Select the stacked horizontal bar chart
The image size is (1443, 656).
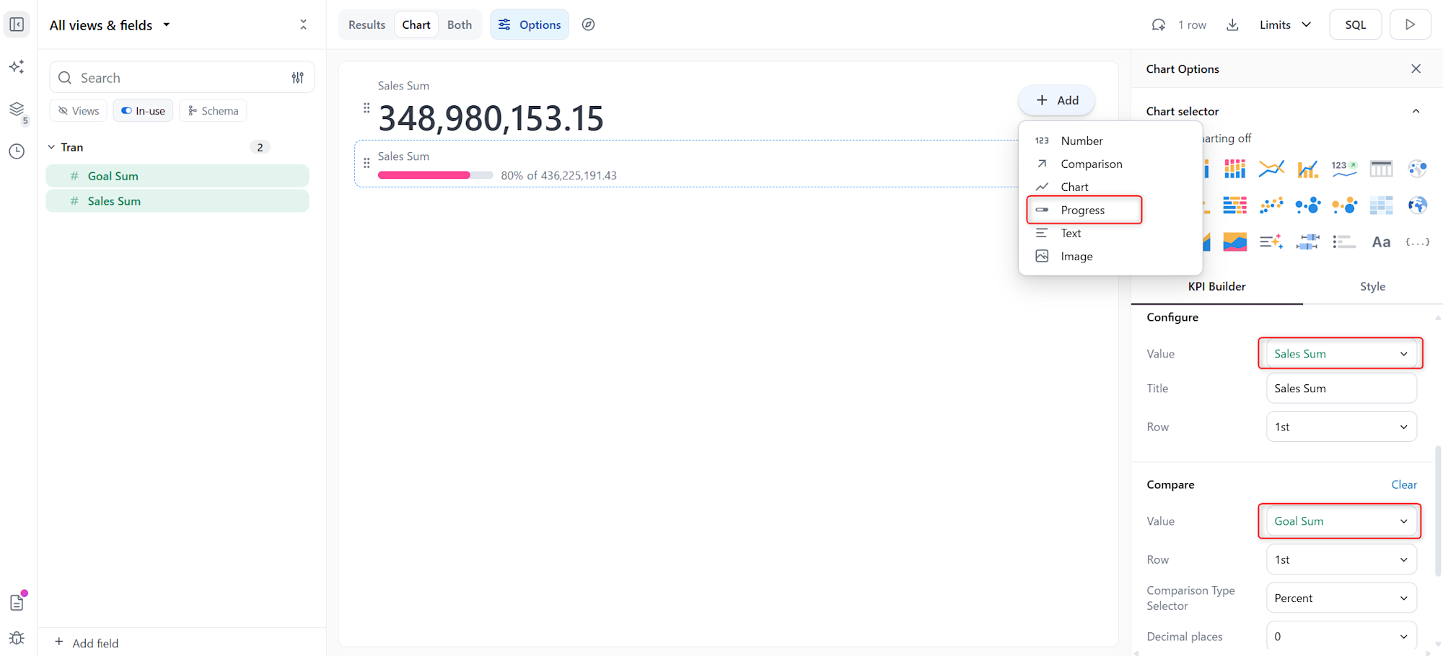click(1234, 205)
